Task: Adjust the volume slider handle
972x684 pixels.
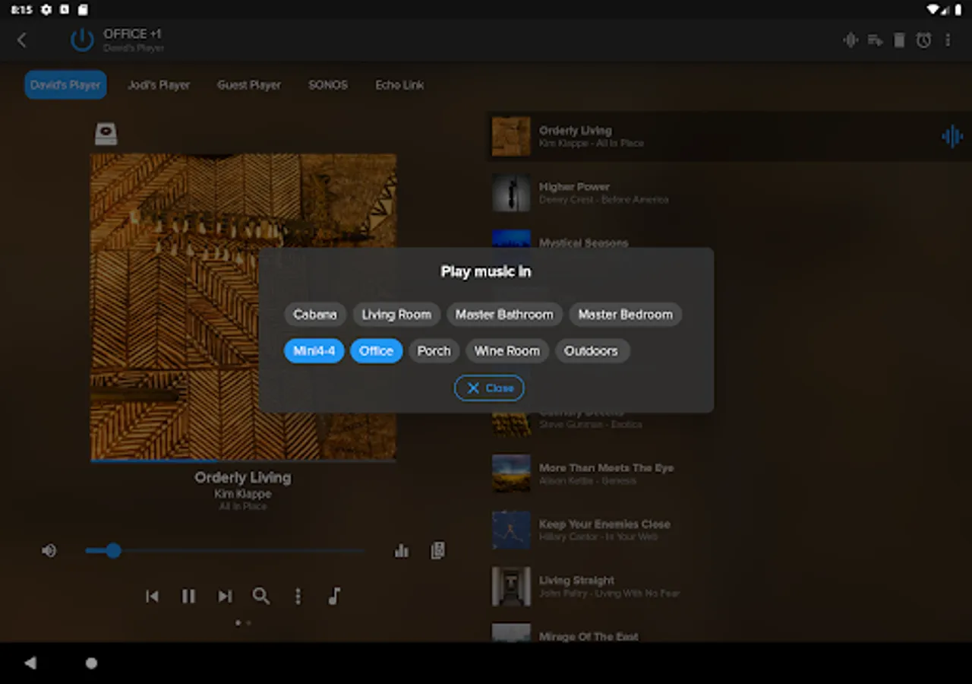Action: 113,550
